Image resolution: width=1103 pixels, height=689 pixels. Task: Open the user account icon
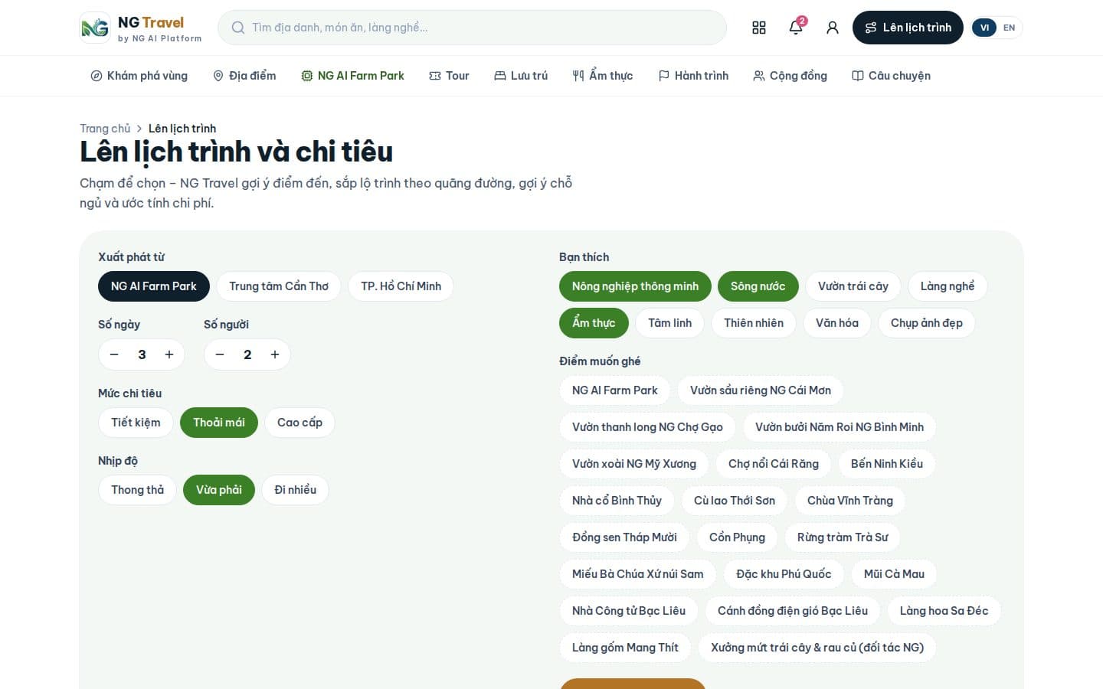833,28
